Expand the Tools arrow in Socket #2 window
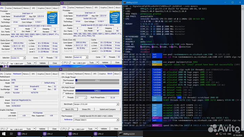 point(97,63)
